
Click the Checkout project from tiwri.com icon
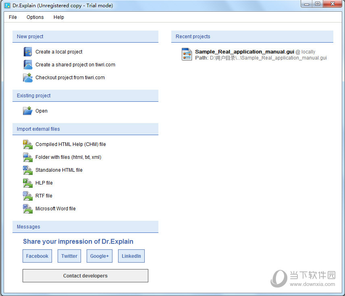[28, 78]
